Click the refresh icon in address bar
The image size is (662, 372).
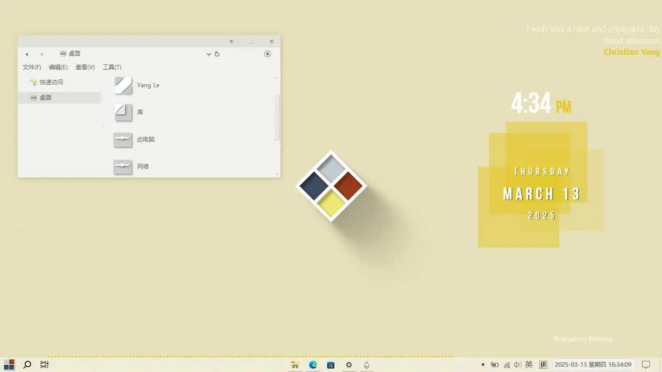click(x=217, y=54)
